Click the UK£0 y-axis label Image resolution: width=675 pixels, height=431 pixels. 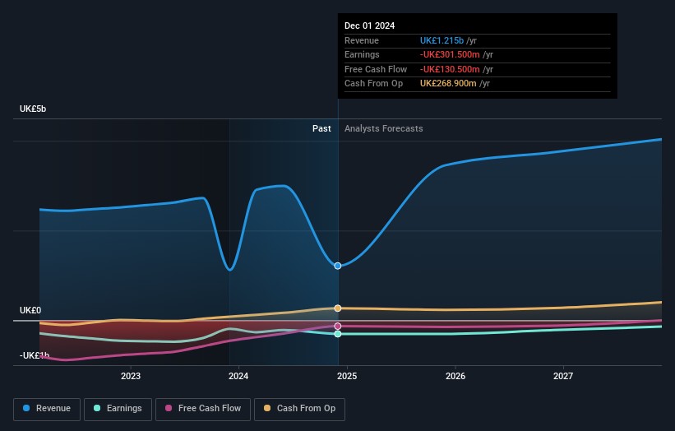(30, 310)
